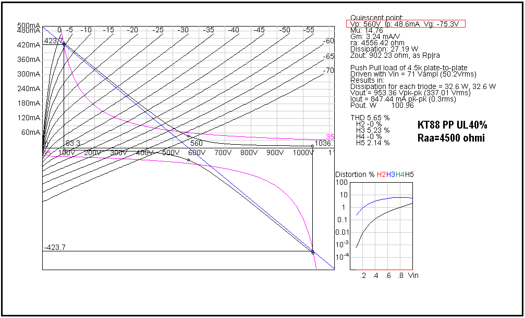Viewport: 525px width, 318px height.
Task: Click the '-70' grid voltage curve label
Action: (x=328, y=71)
